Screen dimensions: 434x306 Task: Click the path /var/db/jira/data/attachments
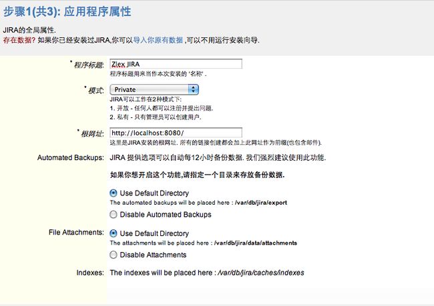pos(256,243)
